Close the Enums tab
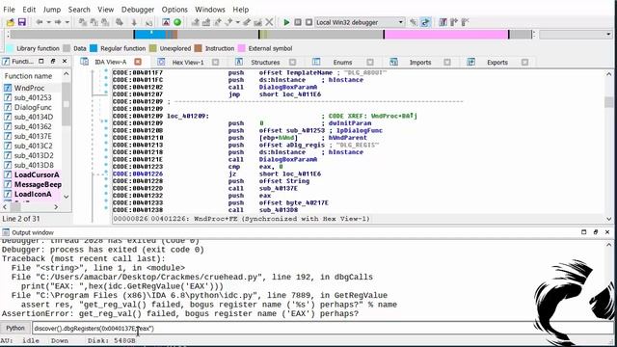Screen dimensions: 617x347 (x=370, y=62)
